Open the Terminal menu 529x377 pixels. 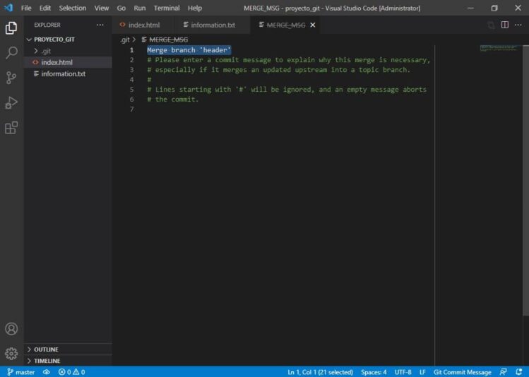[167, 8]
